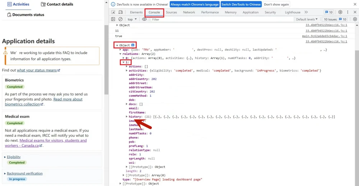Open main.9c62a6de65cb4dac.js:1 source link

click(x=325, y=36)
